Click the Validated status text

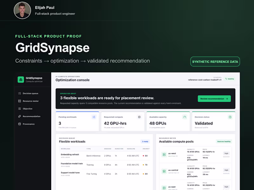pyautogui.click(x=204, y=123)
